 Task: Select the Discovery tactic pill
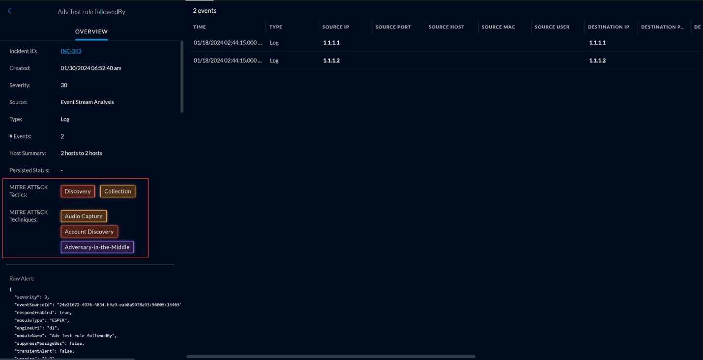tap(77, 191)
